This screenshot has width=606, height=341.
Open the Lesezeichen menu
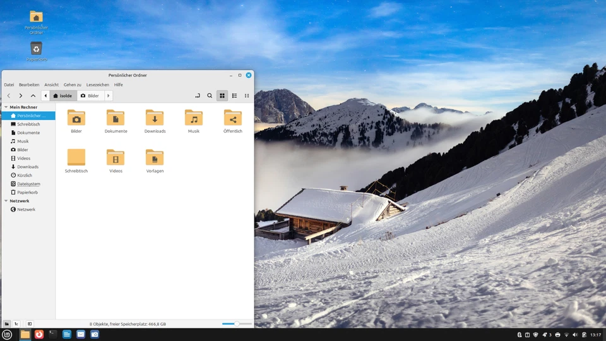[97, 85]
